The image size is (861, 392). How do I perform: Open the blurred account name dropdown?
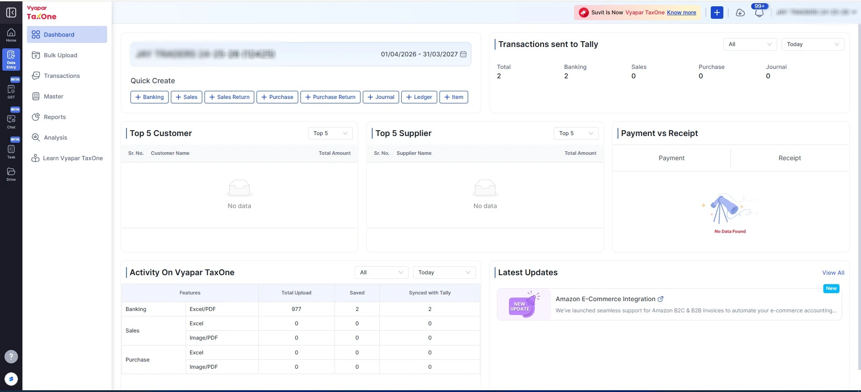click(816, 13)
